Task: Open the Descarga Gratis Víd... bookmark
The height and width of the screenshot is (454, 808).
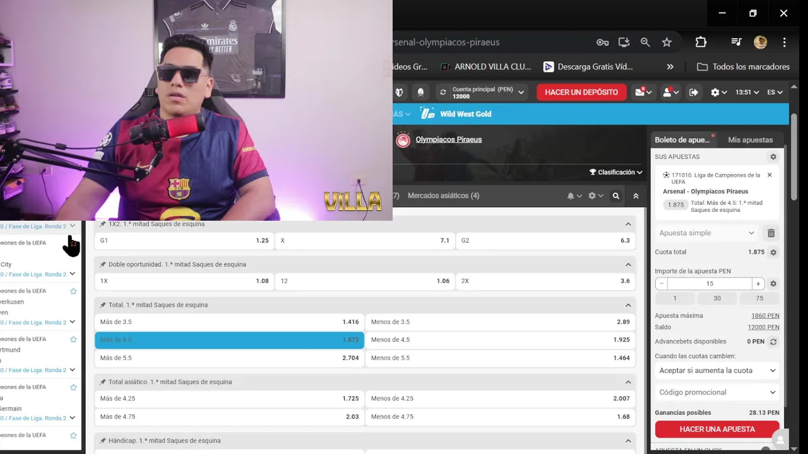Action: coord(588,67)
